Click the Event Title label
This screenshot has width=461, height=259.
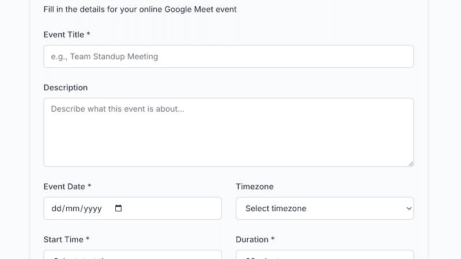[63, 35]
